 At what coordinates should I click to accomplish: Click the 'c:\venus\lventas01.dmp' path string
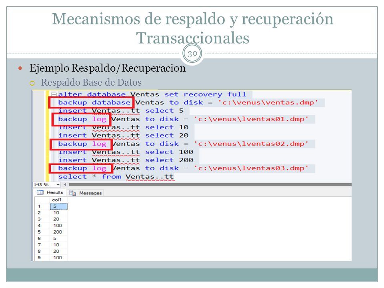(x=251, y=119)
